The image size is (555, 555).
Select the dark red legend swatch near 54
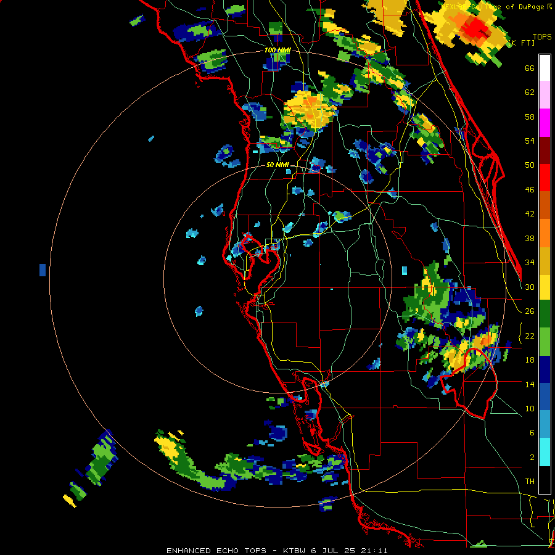(x=545, y=150)
